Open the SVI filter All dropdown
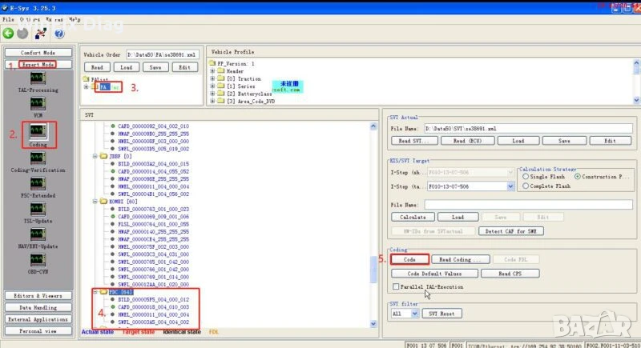This screenshot has width=641, height=348. [414, 314]
